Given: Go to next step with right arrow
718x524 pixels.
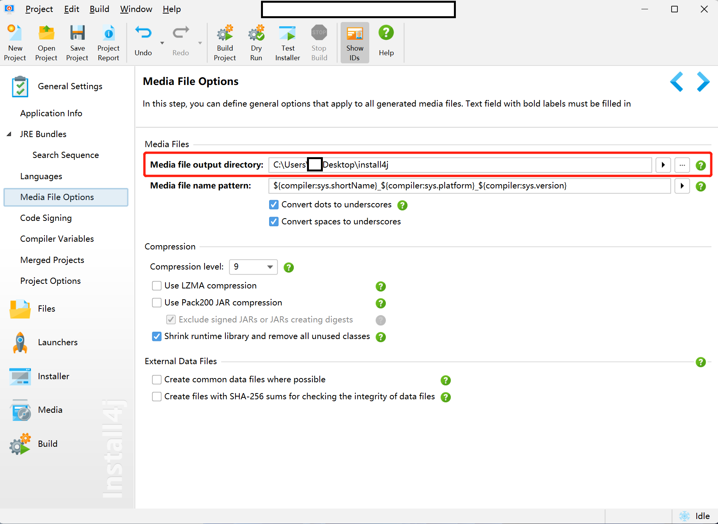Looking at the screenshot, I should click(x=703, y=81).
